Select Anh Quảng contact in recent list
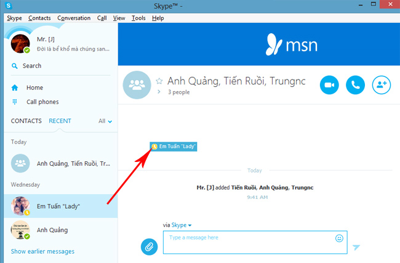 (61, 230)
